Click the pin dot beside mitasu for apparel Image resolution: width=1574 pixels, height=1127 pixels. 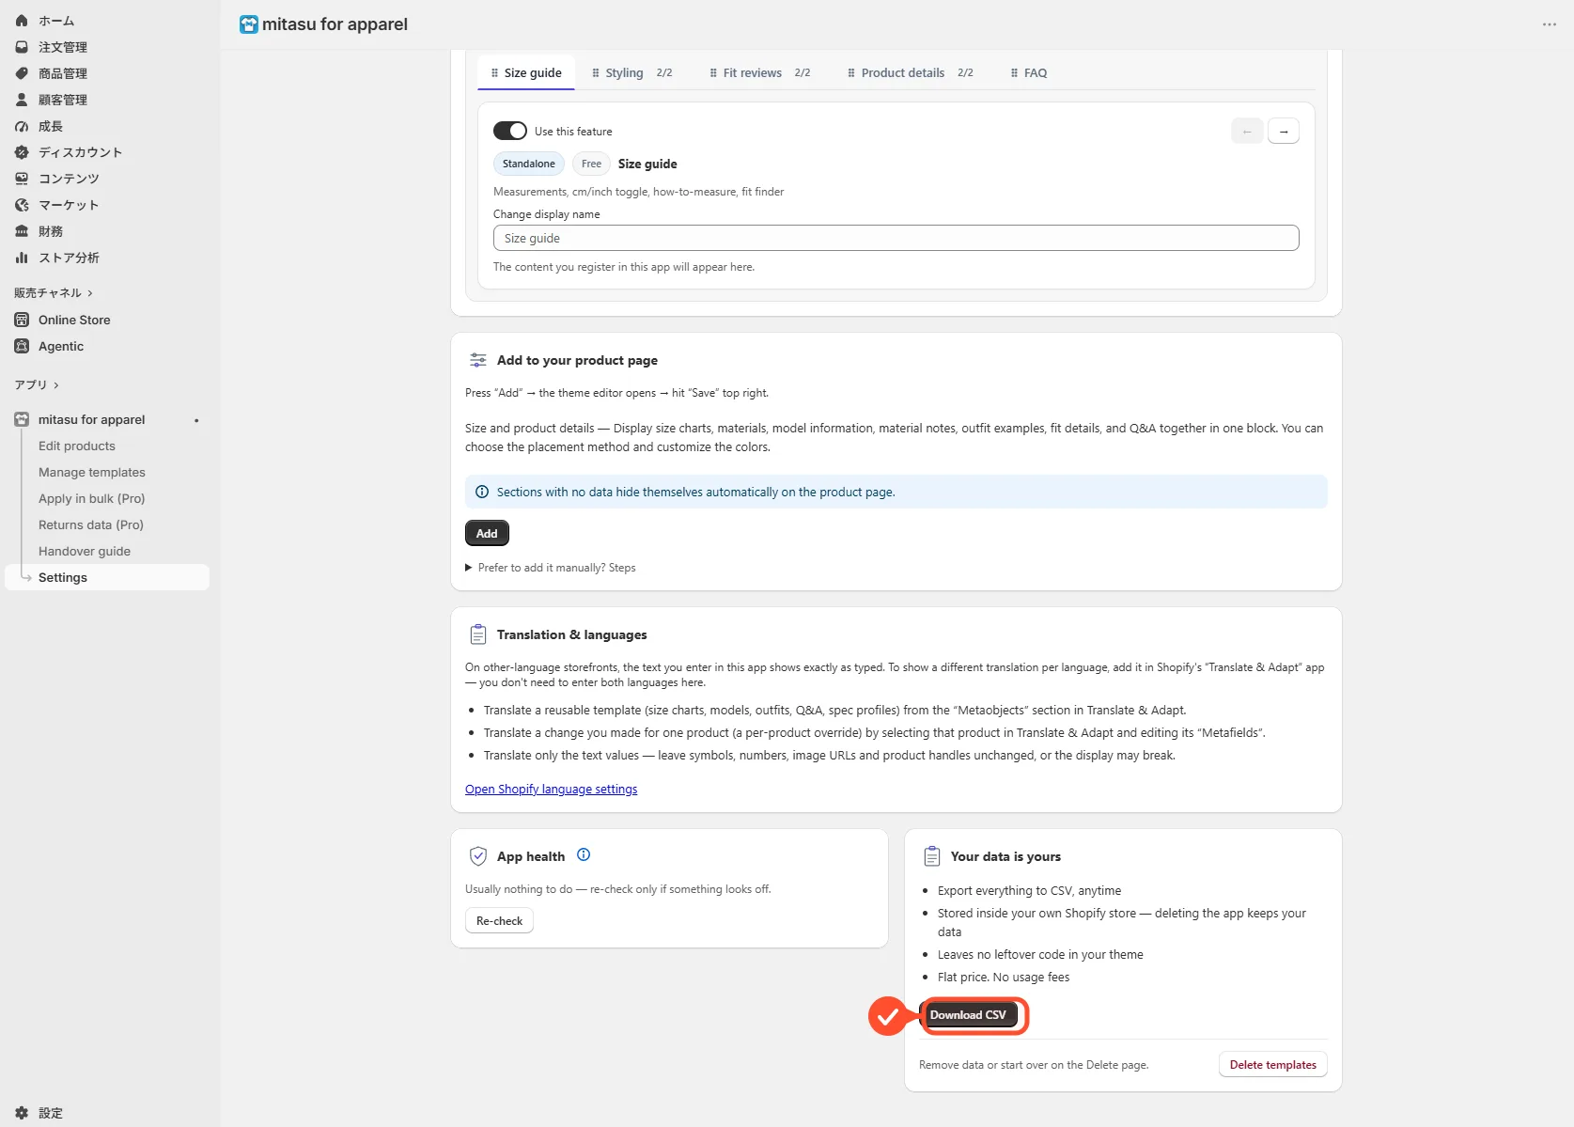tap(196, 420)
